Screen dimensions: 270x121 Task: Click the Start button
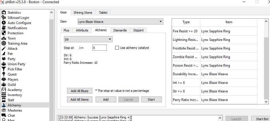pyautogui.click(x=151, y=100)
